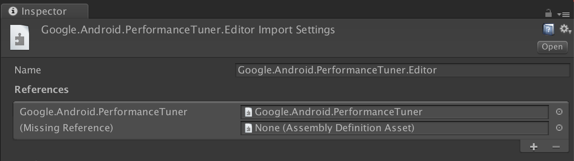
Task: Click the Google.Android.PerformanceTuner object field
Action: click(x=395, y=112)
